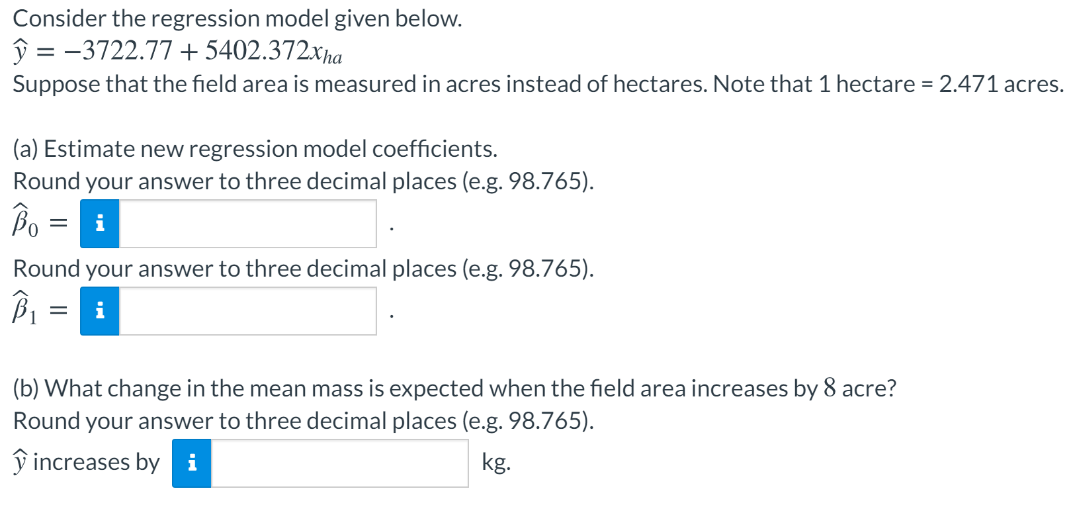Click the 'ŷ increases by' answer field
The height and width of the screenshot is (505, 1073).
point(339,463)
